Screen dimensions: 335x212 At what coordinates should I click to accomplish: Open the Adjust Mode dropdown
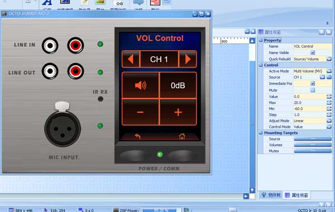point(329,121)
